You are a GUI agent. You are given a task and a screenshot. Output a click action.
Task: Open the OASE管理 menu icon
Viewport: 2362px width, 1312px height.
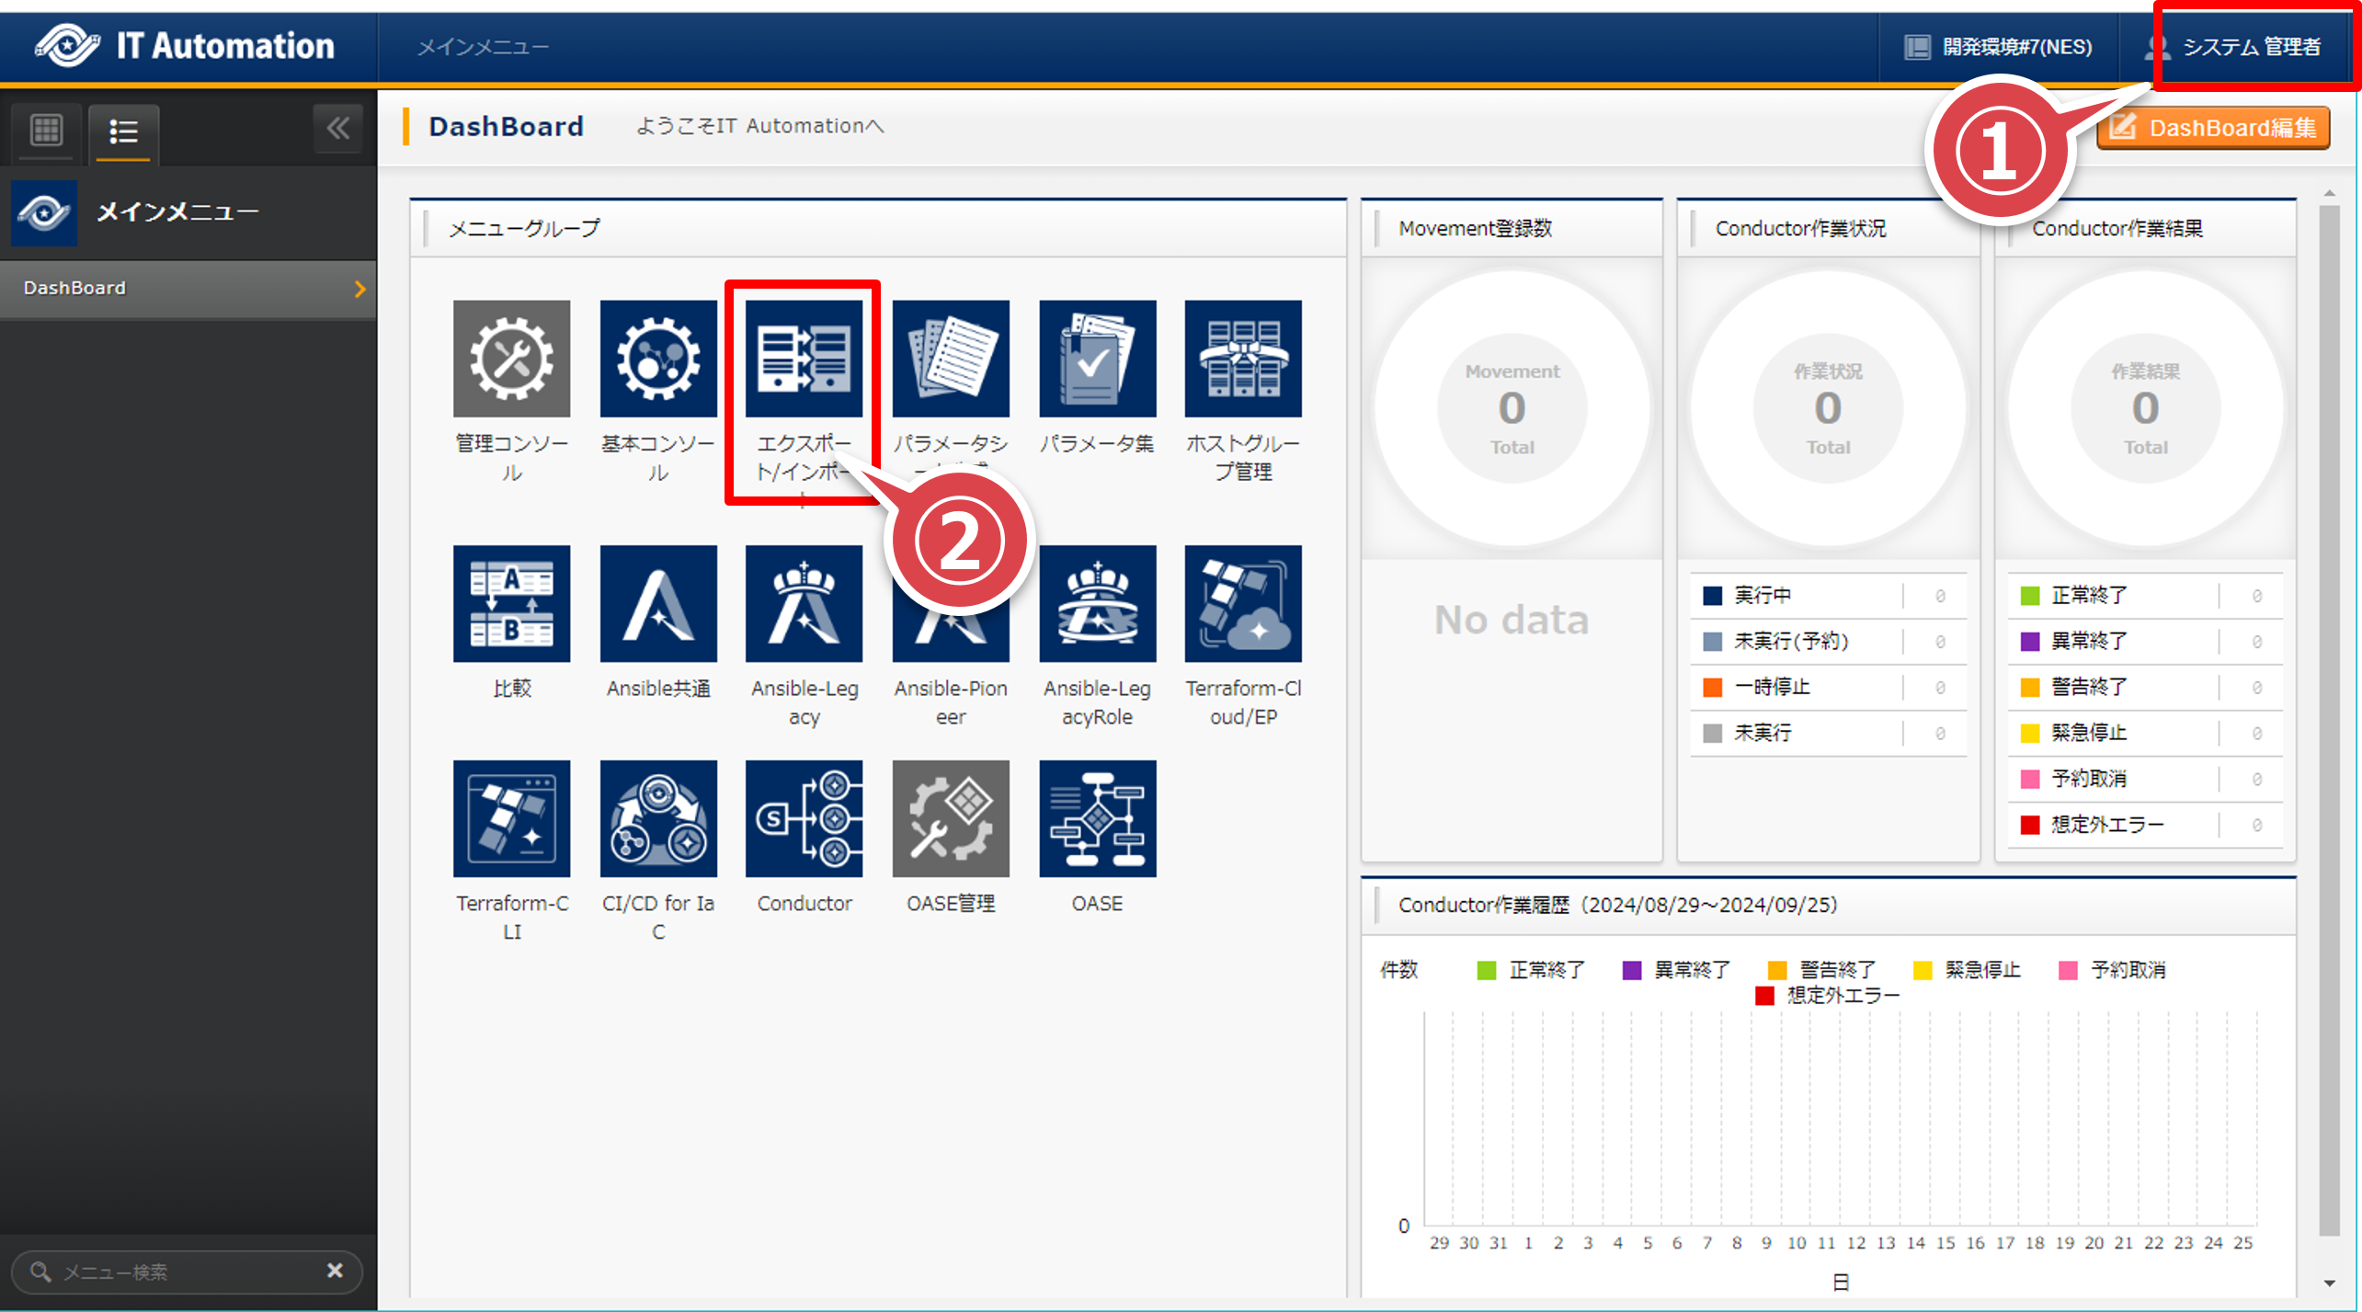(x=951, y=818)
